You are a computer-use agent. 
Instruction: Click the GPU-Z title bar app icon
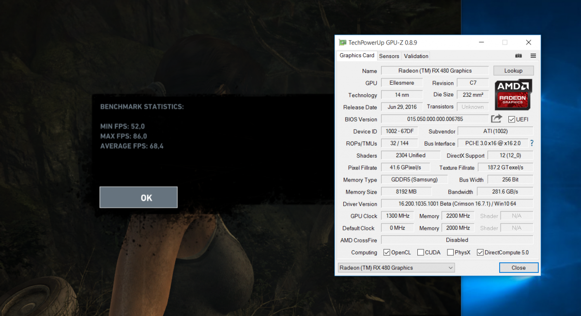point(343,43)
